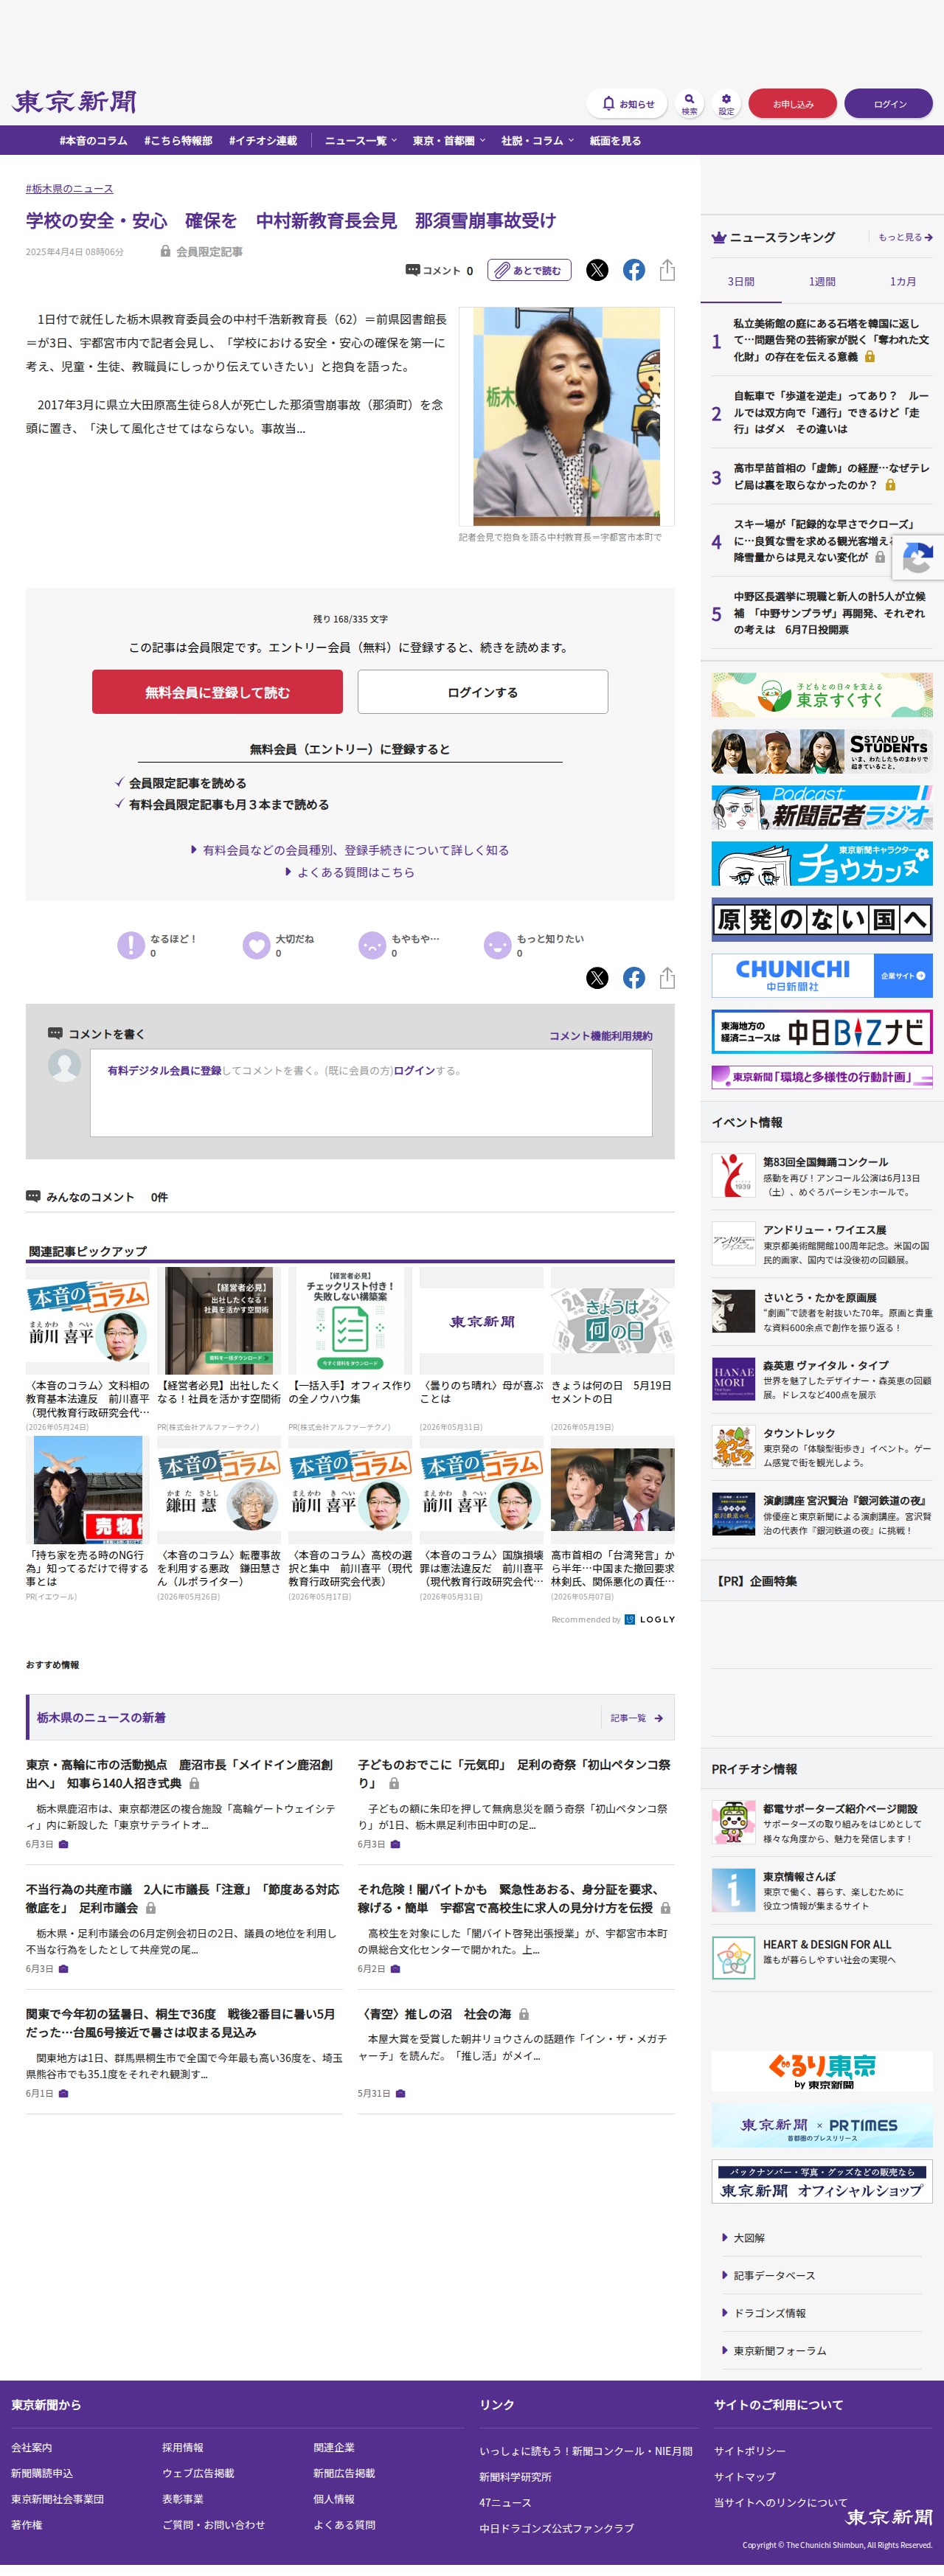Open article photo of 中村教育長
This screenshot has height=2576, width=944.
click(566, 416)
